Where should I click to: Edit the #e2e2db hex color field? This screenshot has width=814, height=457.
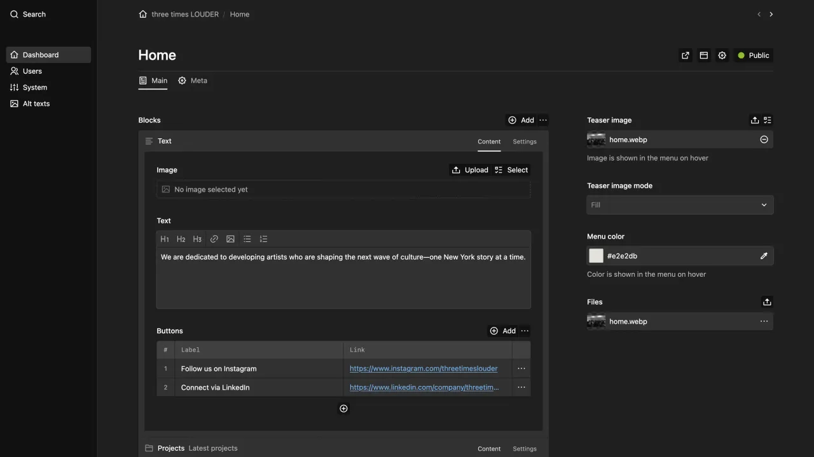click(679, 256)
